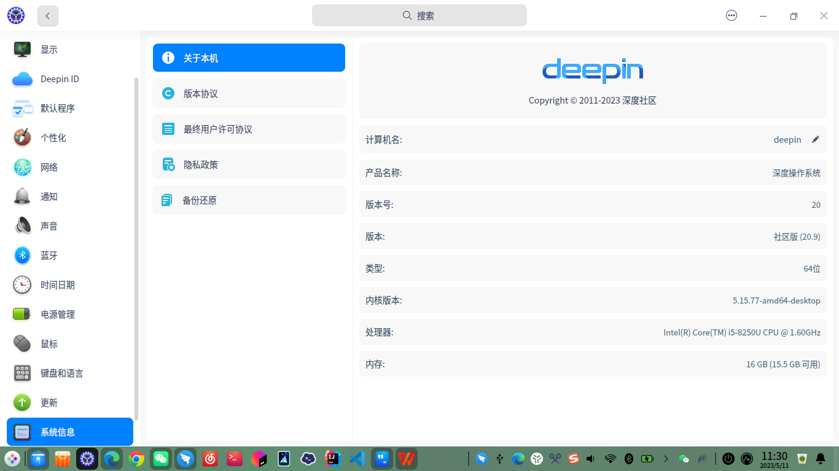Image resolution: width=839 pixels, height=471 pixels.
Task: Open the trash icon in the dock
Action: point(802,458)
